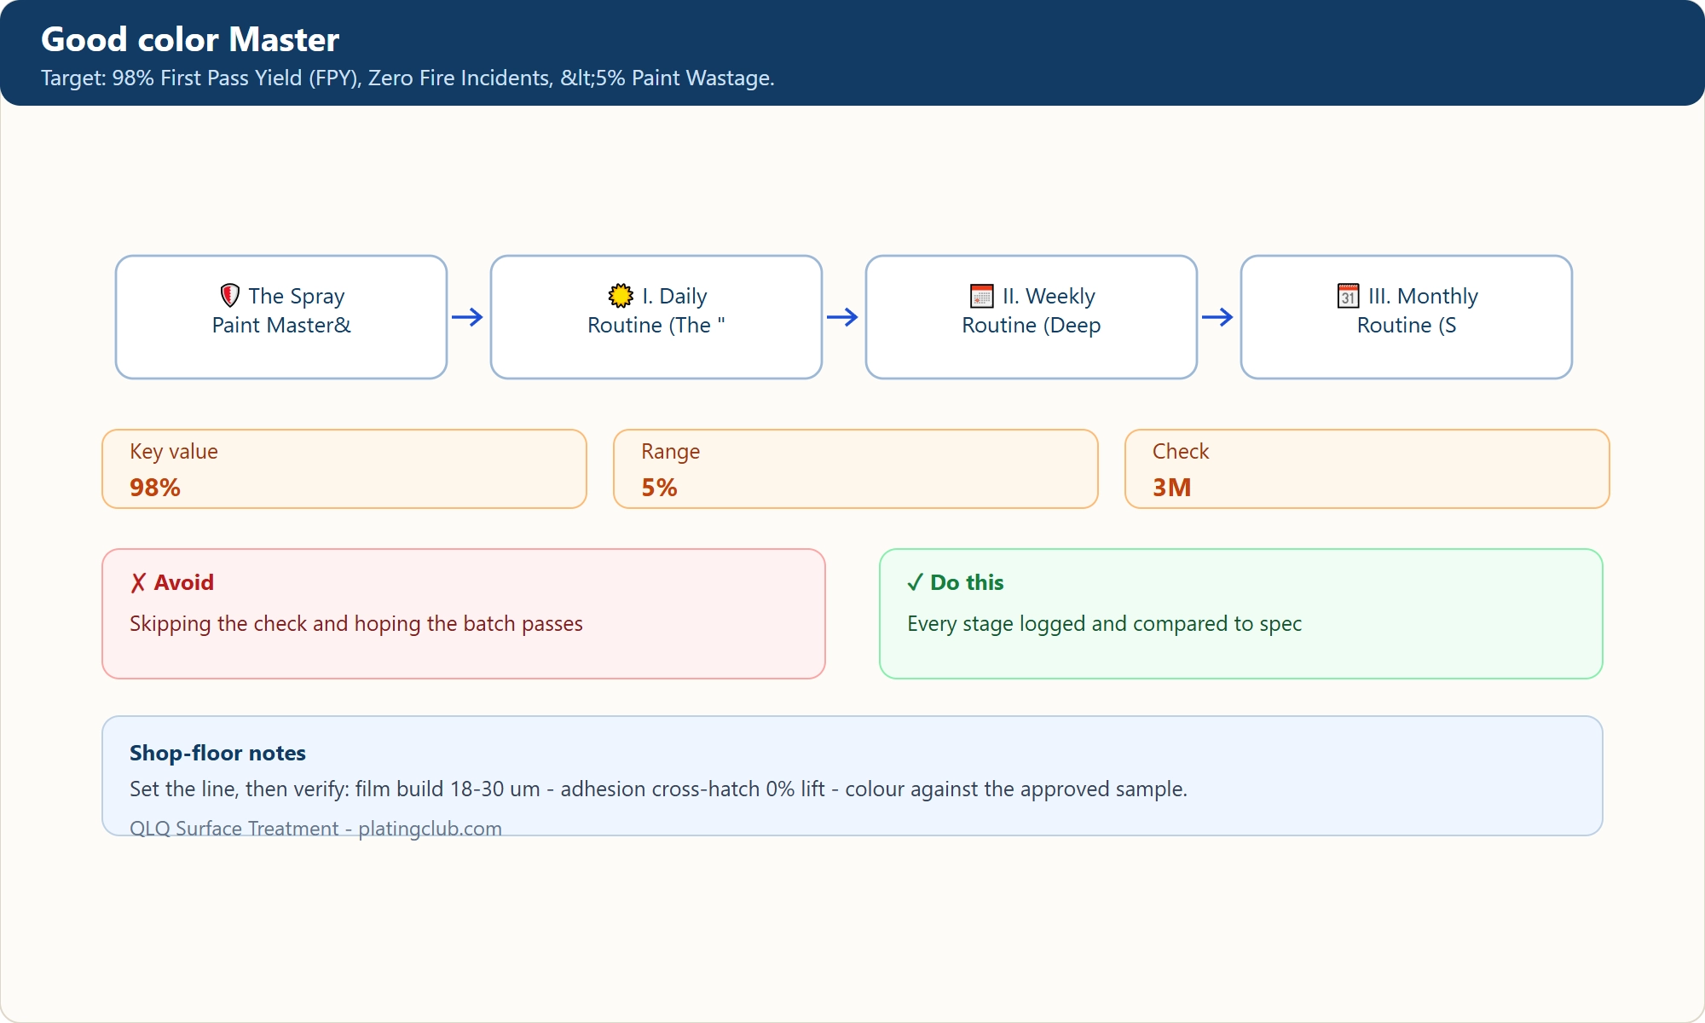1705x1023 pixels.
Task: Click the green checkmark next to Do this
Action: click(915, 582)
